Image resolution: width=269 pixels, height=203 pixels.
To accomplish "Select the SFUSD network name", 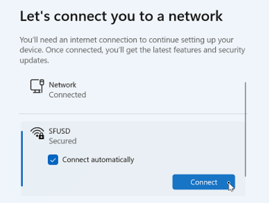I will [59, 131].
